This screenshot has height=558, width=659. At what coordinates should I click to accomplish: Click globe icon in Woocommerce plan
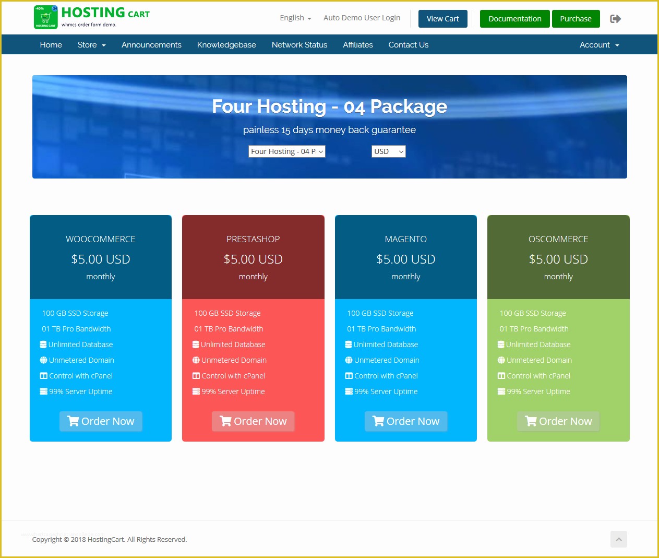44,360
